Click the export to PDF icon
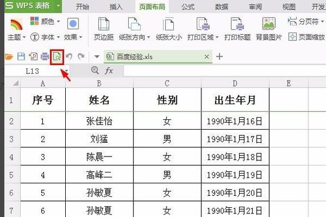326x217 pixels. tap(33, 57)
